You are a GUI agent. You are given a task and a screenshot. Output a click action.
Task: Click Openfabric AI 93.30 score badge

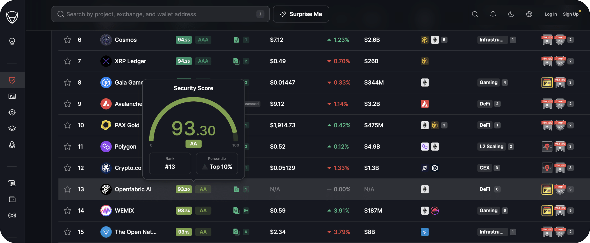pos(184,189)
